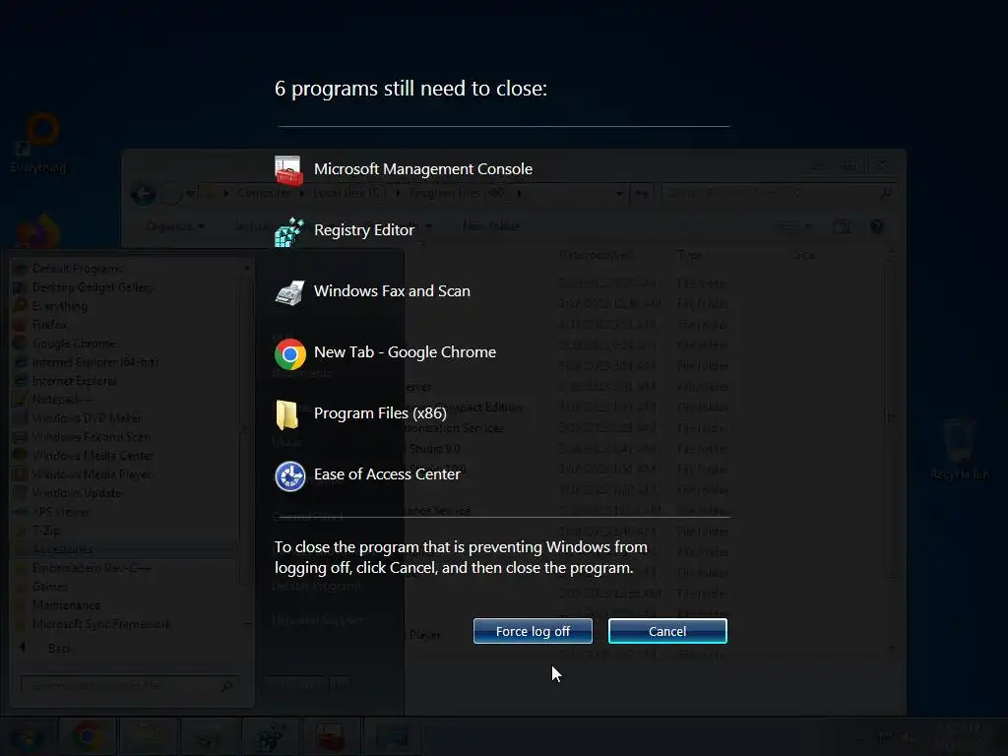Click the Program Files (x86) folder icon

point(286,414)
